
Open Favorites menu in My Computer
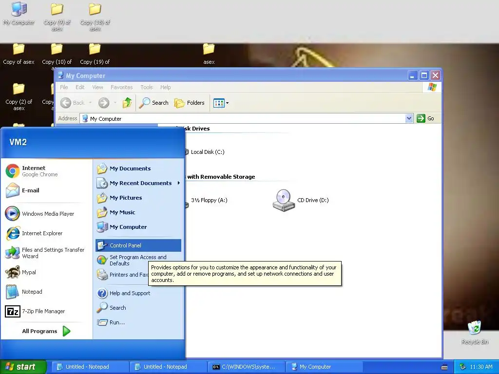(x=121, y=87)
